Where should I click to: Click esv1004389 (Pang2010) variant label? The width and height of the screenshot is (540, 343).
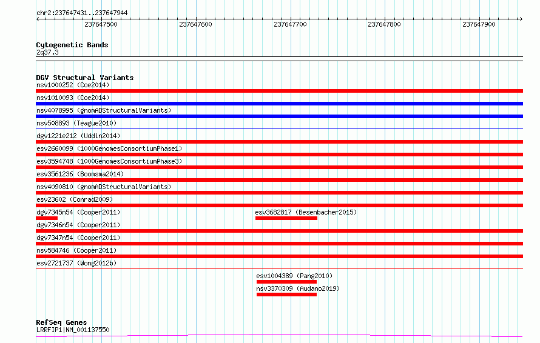pyautogui.click(x=294, y=276)
